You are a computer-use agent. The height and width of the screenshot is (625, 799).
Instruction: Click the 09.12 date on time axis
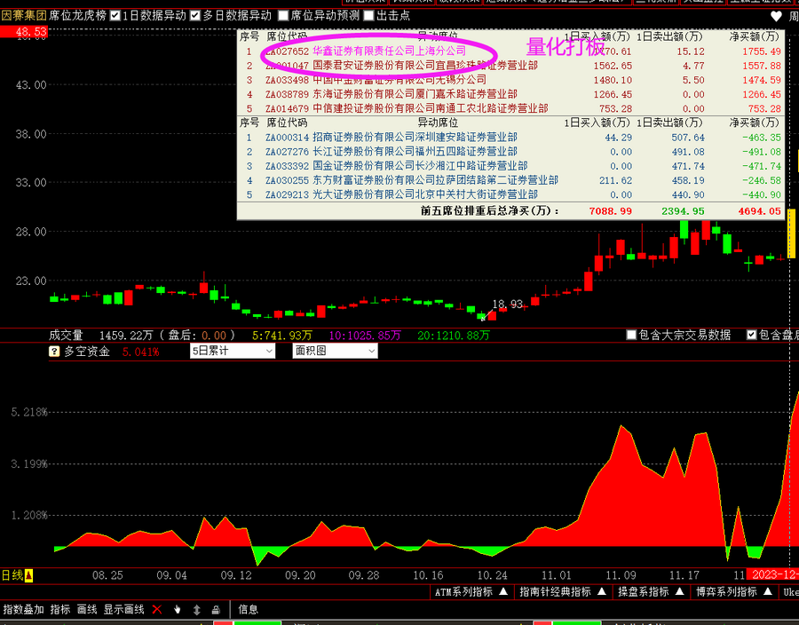(x=236, y=575)
